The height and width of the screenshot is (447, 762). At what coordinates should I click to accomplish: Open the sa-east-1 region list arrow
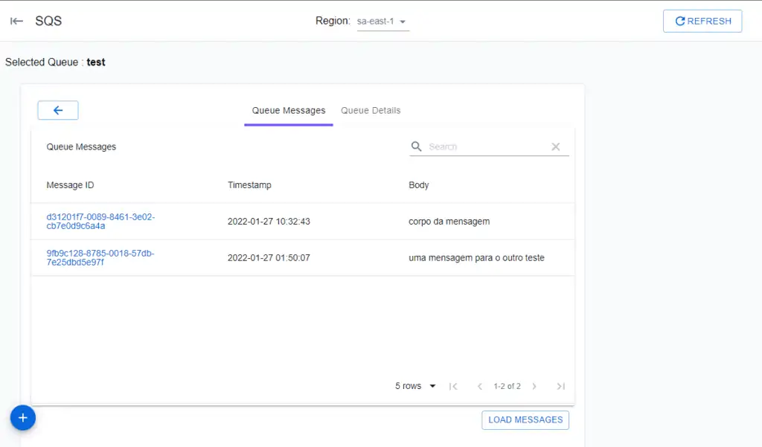click(402, 21)
